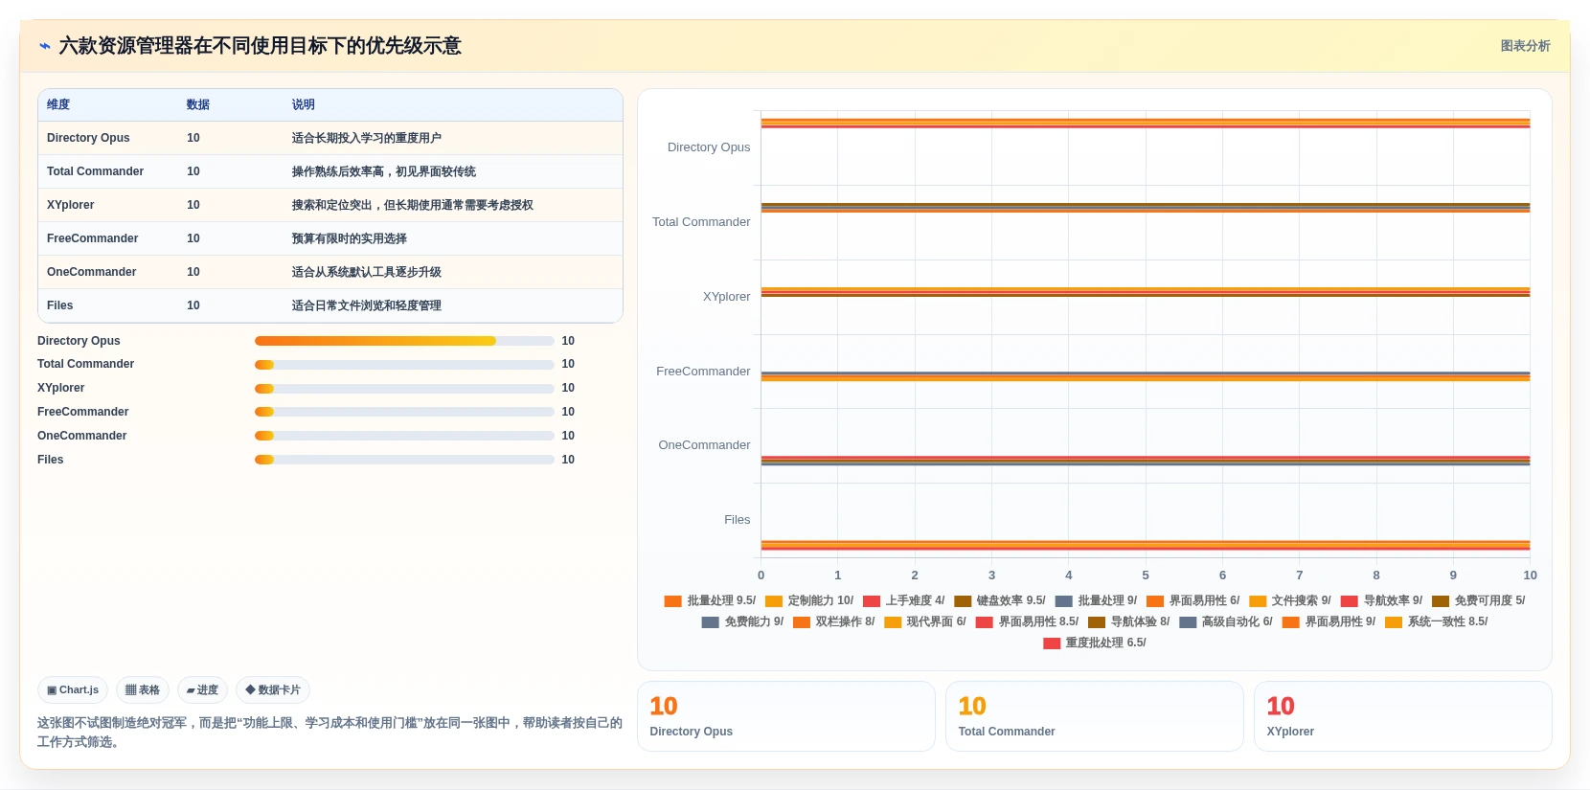Toggle legend item 现代界面 6/

point(924,621)
